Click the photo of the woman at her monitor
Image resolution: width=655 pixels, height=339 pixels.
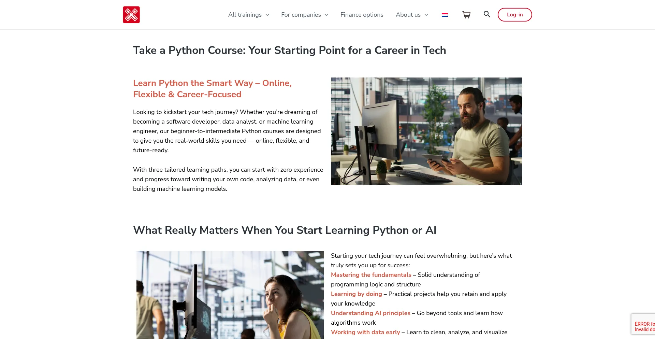click(x=230, y=295)
